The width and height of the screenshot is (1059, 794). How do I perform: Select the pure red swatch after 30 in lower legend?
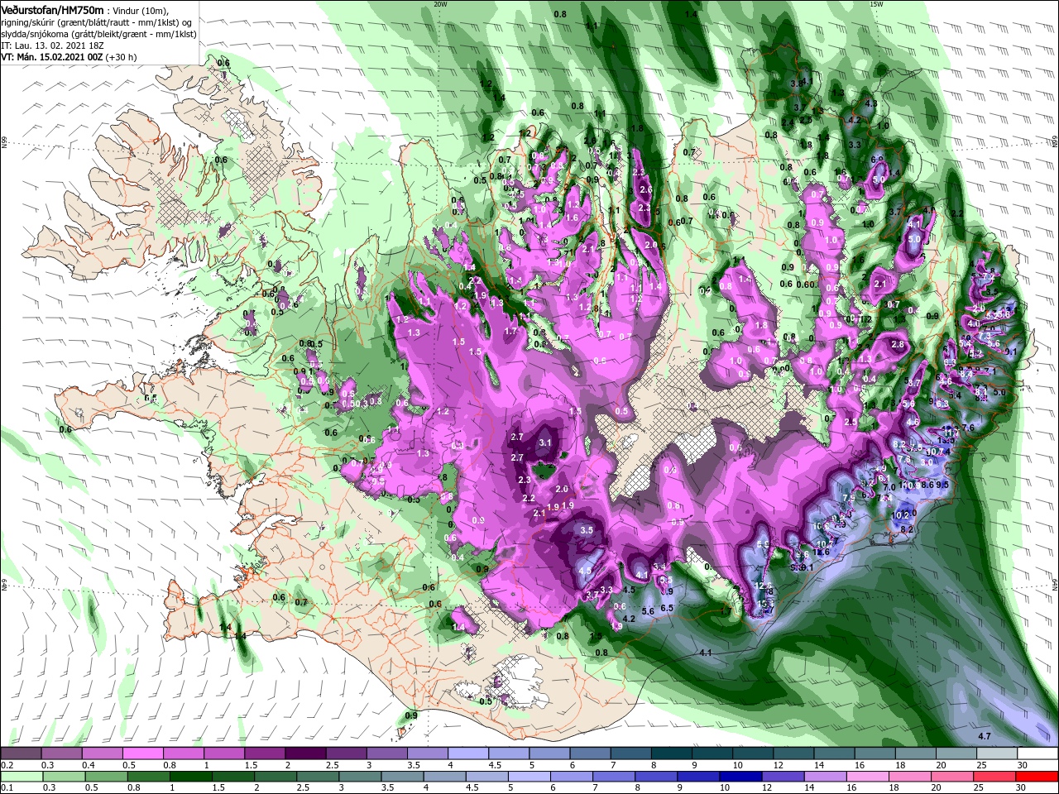1037,776
